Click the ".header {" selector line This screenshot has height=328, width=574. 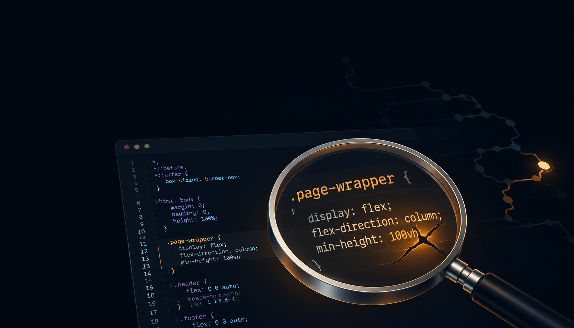tap(190, 283)
